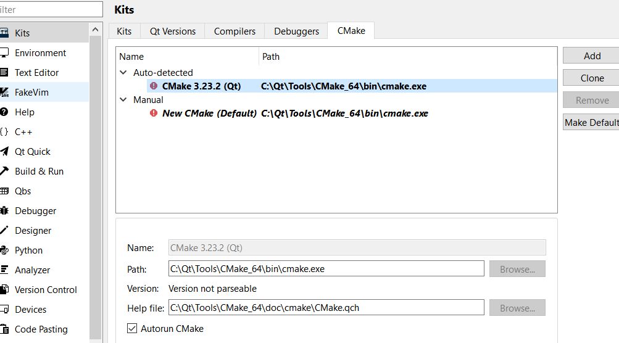
Task: Click the Name column header
Action: point(188,56)
